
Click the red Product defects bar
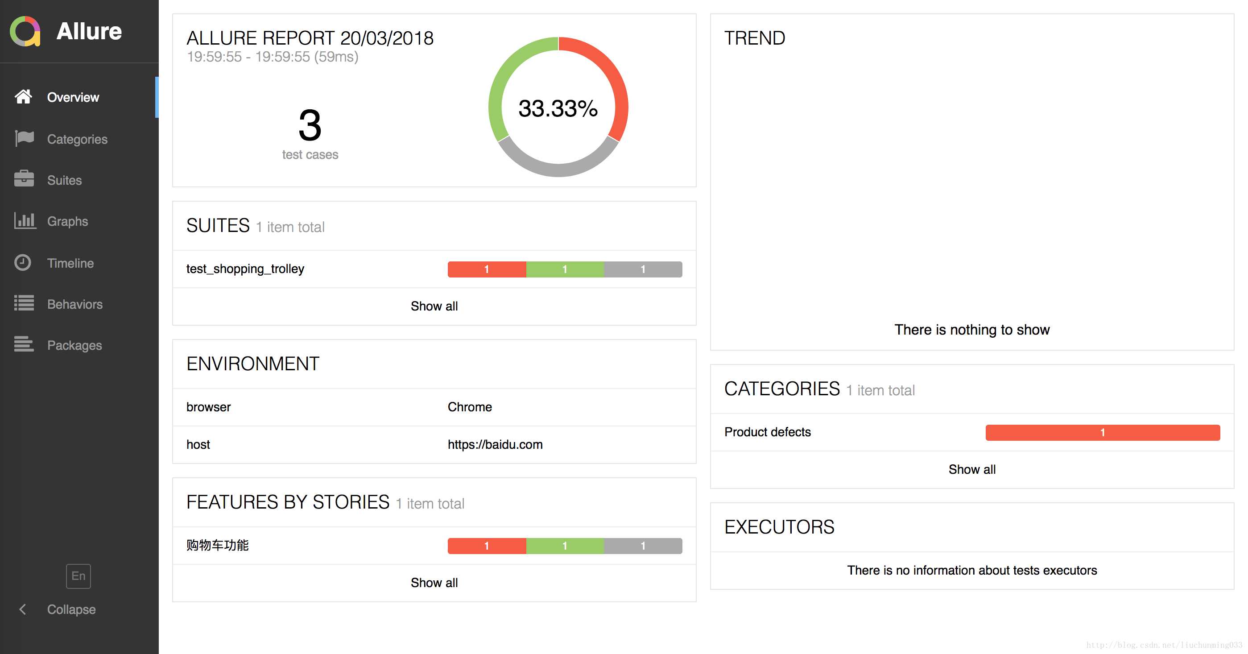(1103, 432)
